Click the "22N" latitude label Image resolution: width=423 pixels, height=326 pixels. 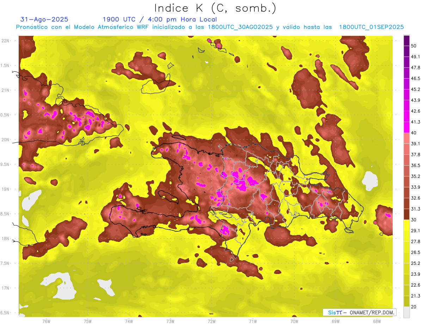pyautogui.click(x=5, y=41)
